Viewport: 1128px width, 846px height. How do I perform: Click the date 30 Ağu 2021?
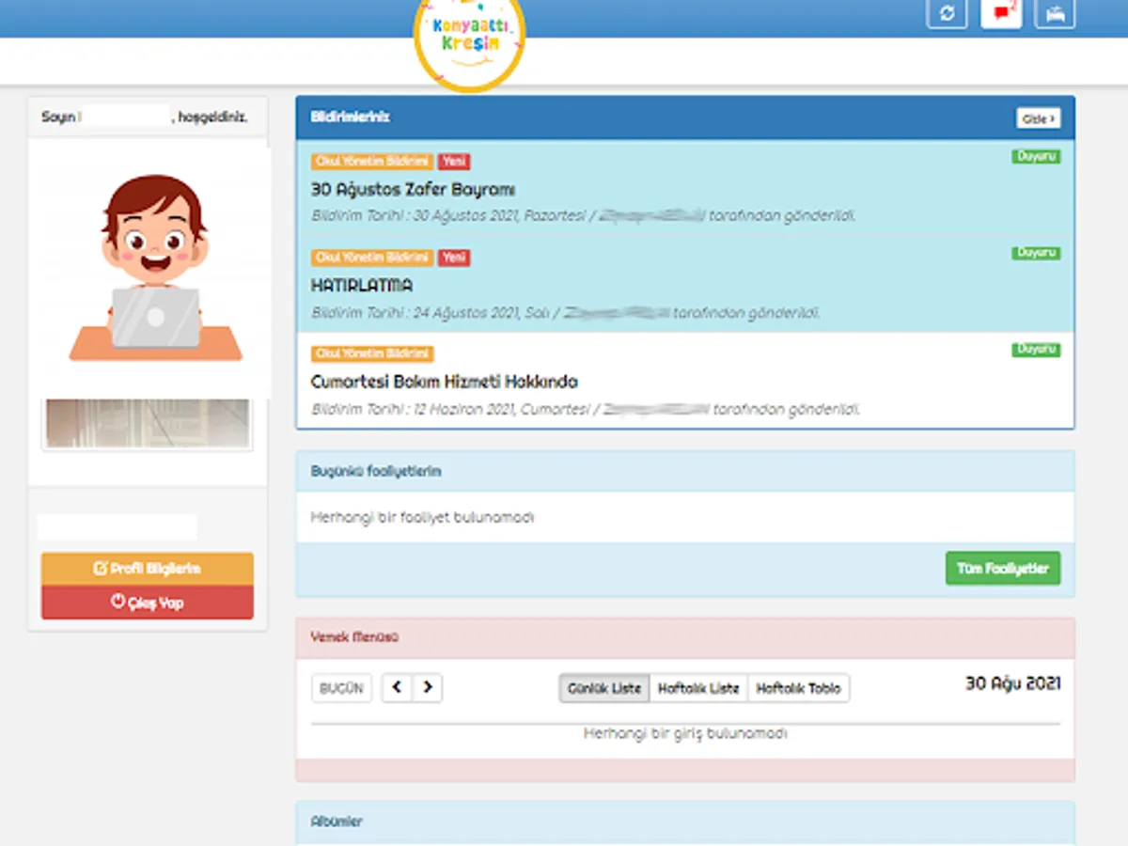[1012, 683]
